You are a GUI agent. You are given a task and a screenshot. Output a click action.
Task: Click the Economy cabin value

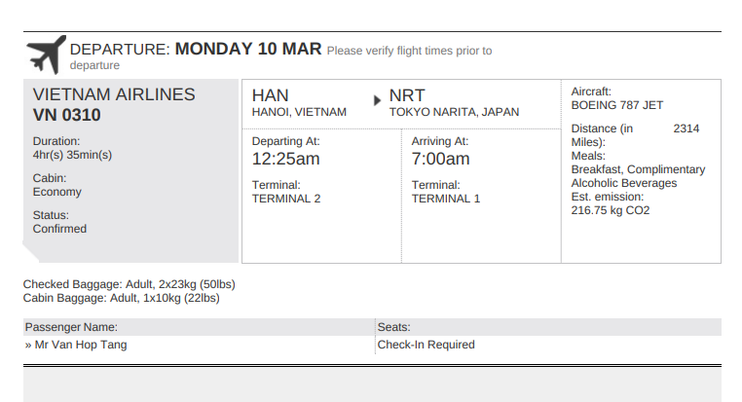coord(57,192)
